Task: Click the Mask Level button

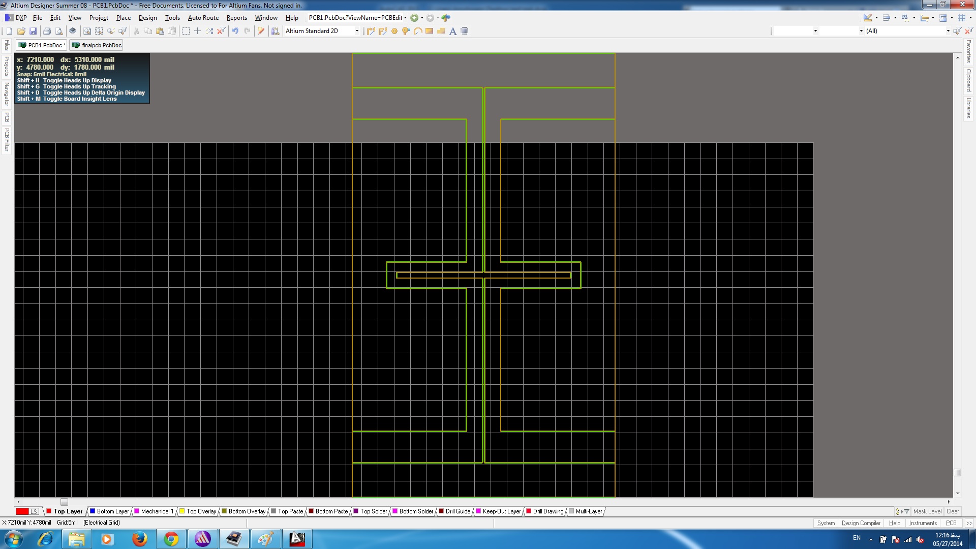Action: coord(927,511)
